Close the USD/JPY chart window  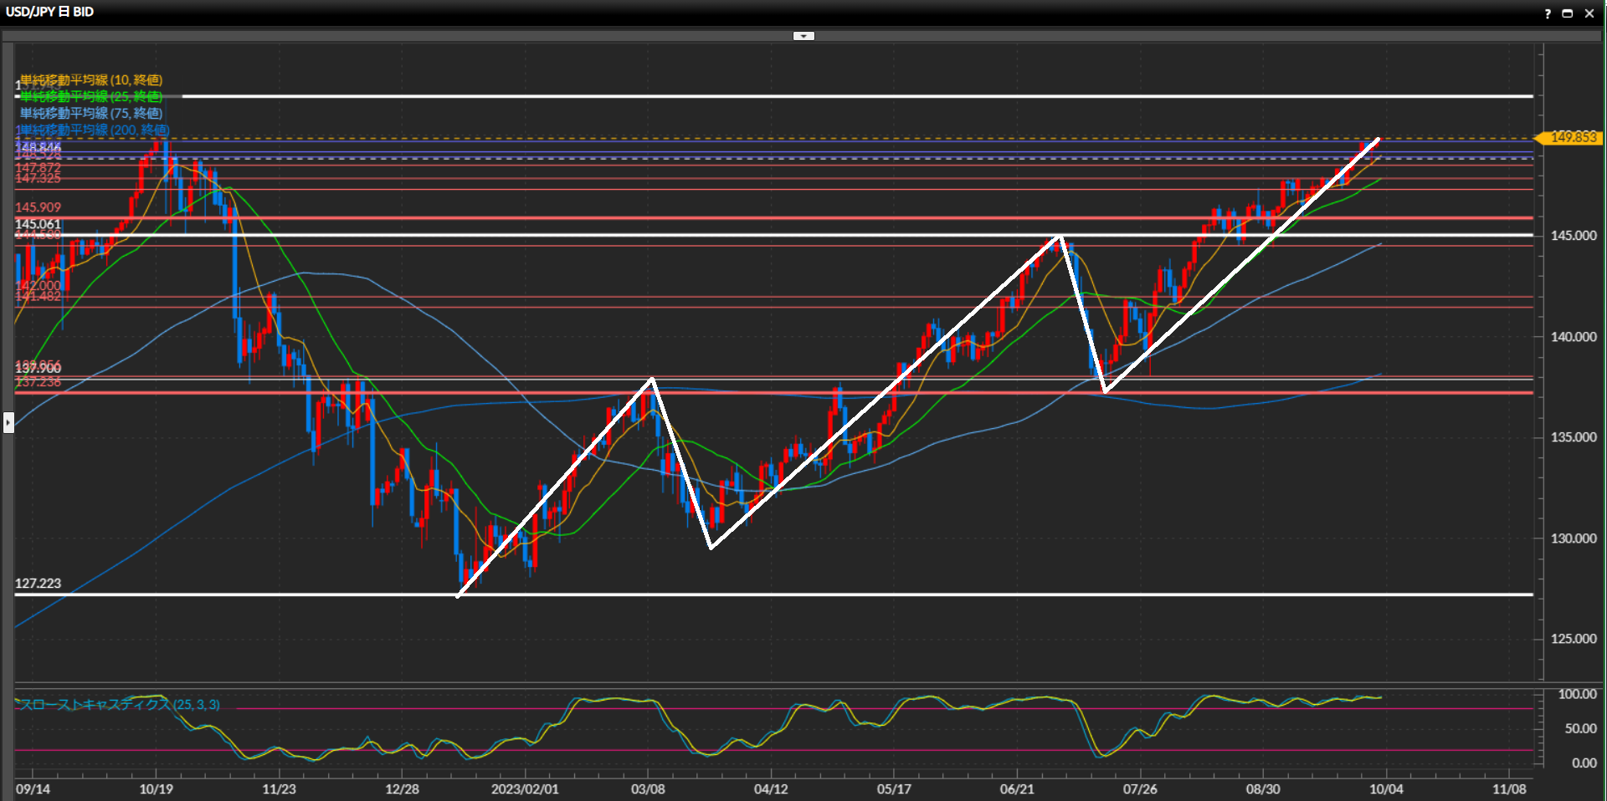(1589, 13)
